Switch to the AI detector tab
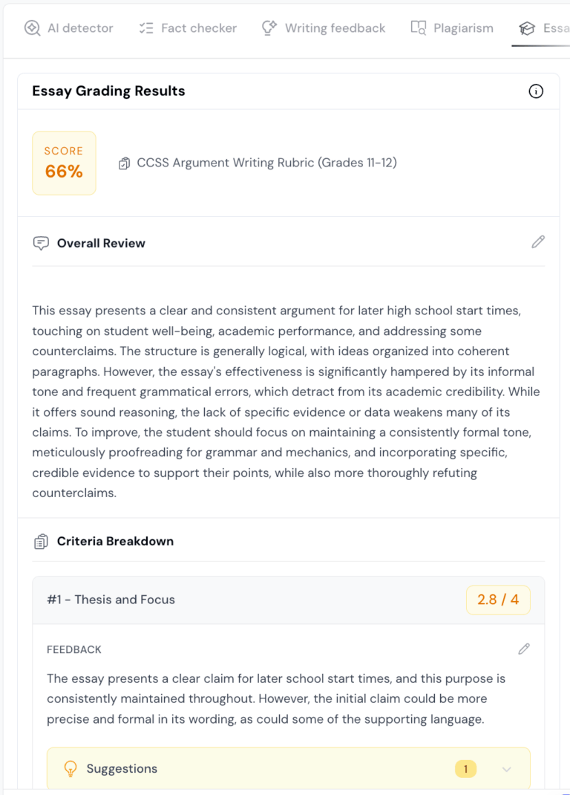The height and width of the screenshot is (795, 570). 68,27
